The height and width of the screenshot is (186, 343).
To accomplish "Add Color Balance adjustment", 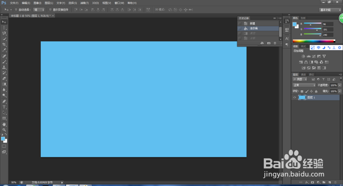I will (x=306, y=62).
